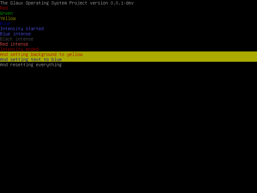The width and height of the screenshot is (257, 193).
Task: Click the 'Intensity started' line
Action: [22, 29]
